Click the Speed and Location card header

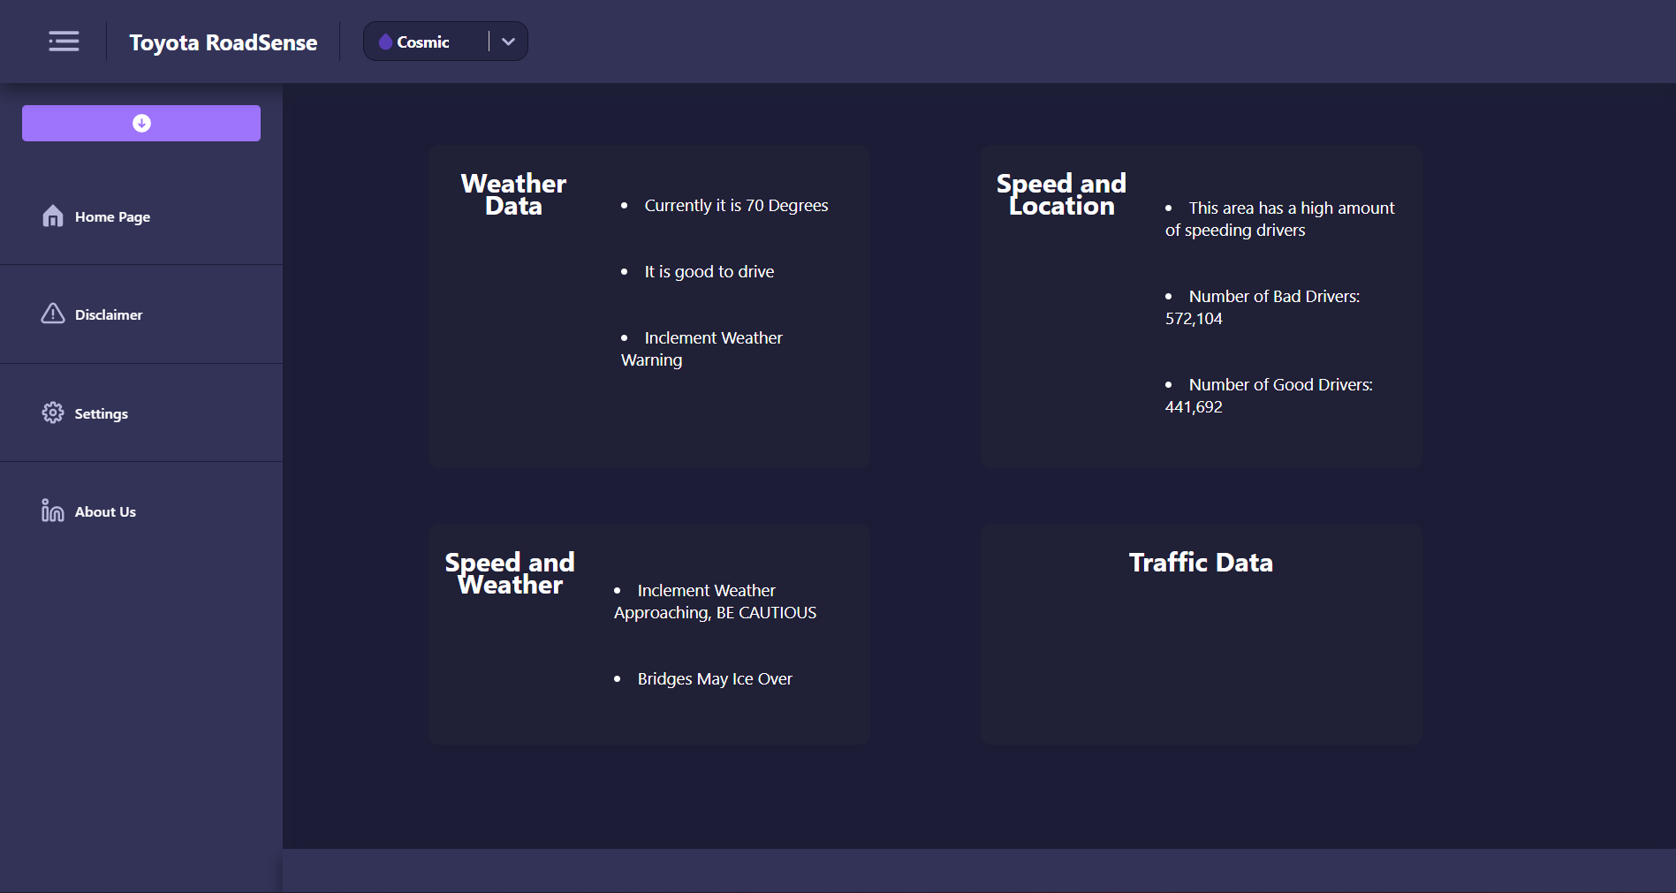click(x=1061, y=193)
